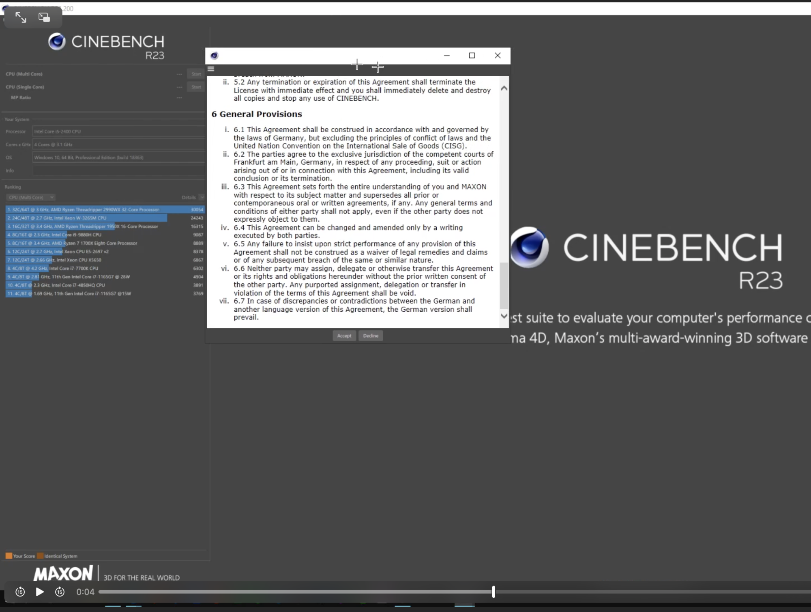Select ranking row Intel Core i9-9880H CPU
The image size is (811, 612).
click(x=105, y=235)
